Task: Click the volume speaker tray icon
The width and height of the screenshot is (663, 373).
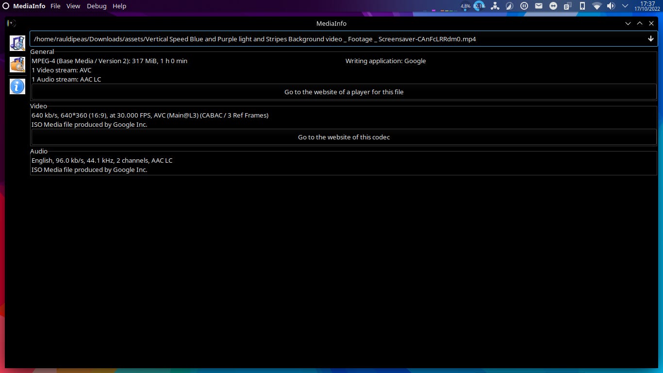Action: (611, 6)
